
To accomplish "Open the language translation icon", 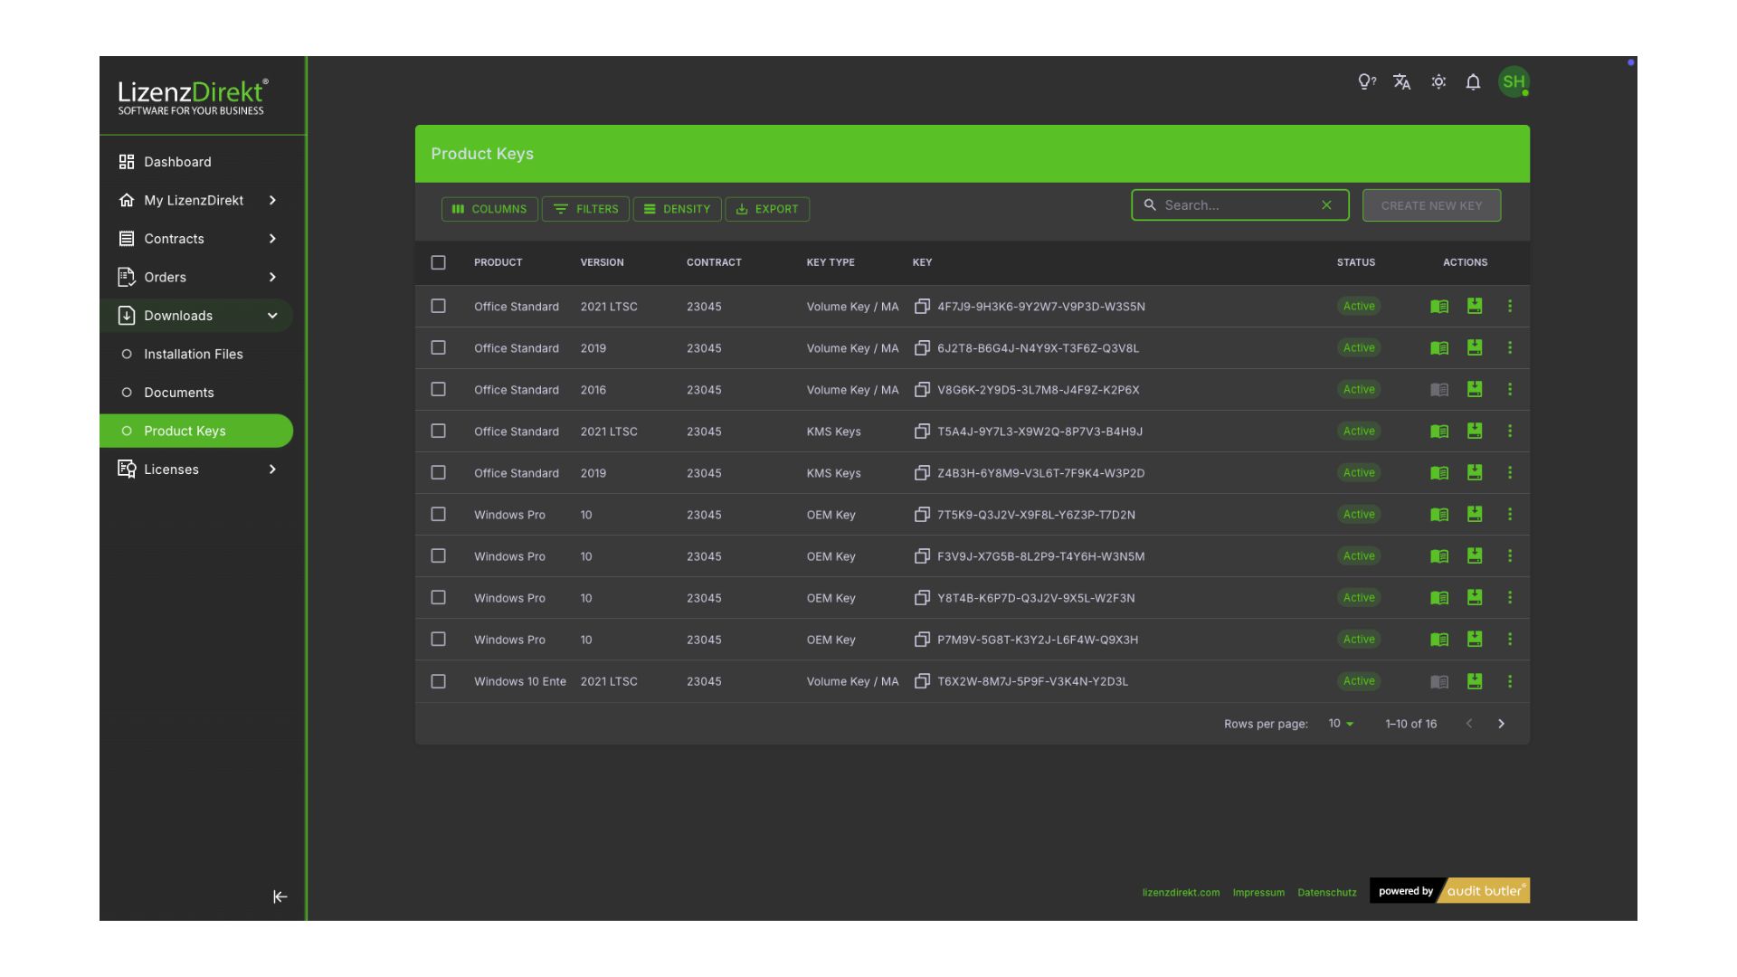I will 1401,82.
